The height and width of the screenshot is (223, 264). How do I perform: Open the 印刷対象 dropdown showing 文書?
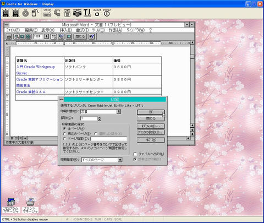tap(119, 111)
